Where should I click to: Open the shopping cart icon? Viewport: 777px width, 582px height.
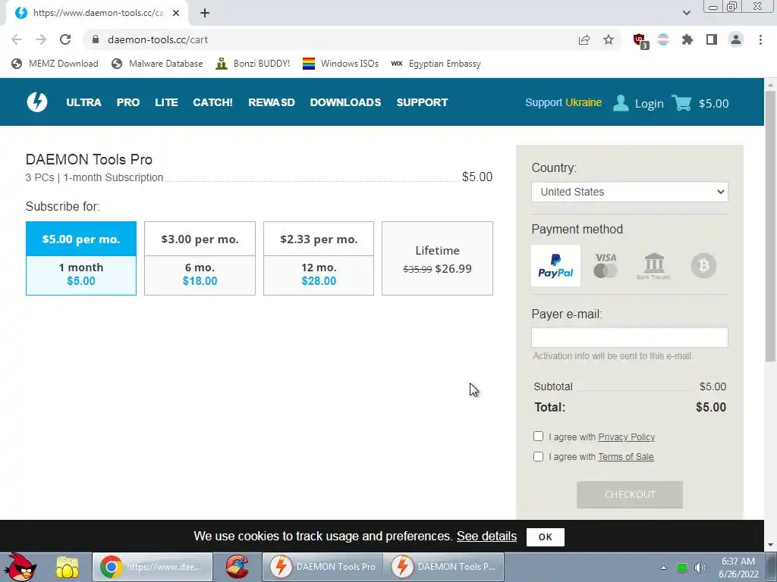coord(681,102)
